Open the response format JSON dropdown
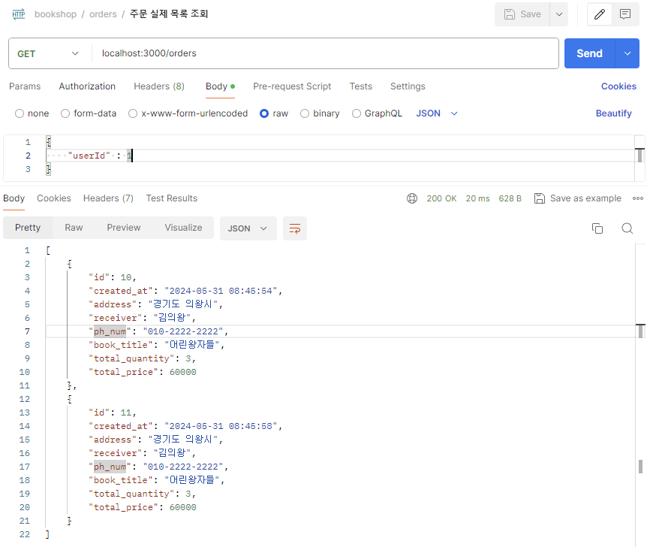This screenshot has width=647, height=547. [x=248, y=228]
